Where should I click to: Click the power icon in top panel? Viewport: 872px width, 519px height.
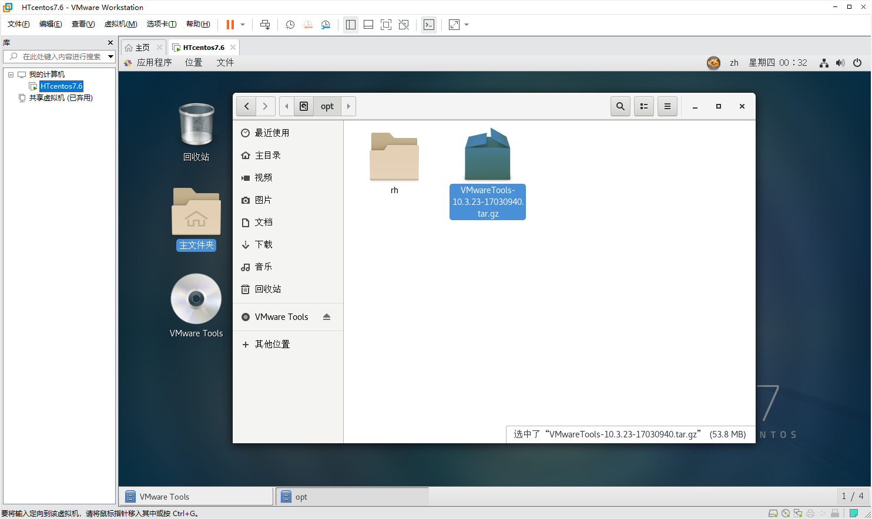857,63
